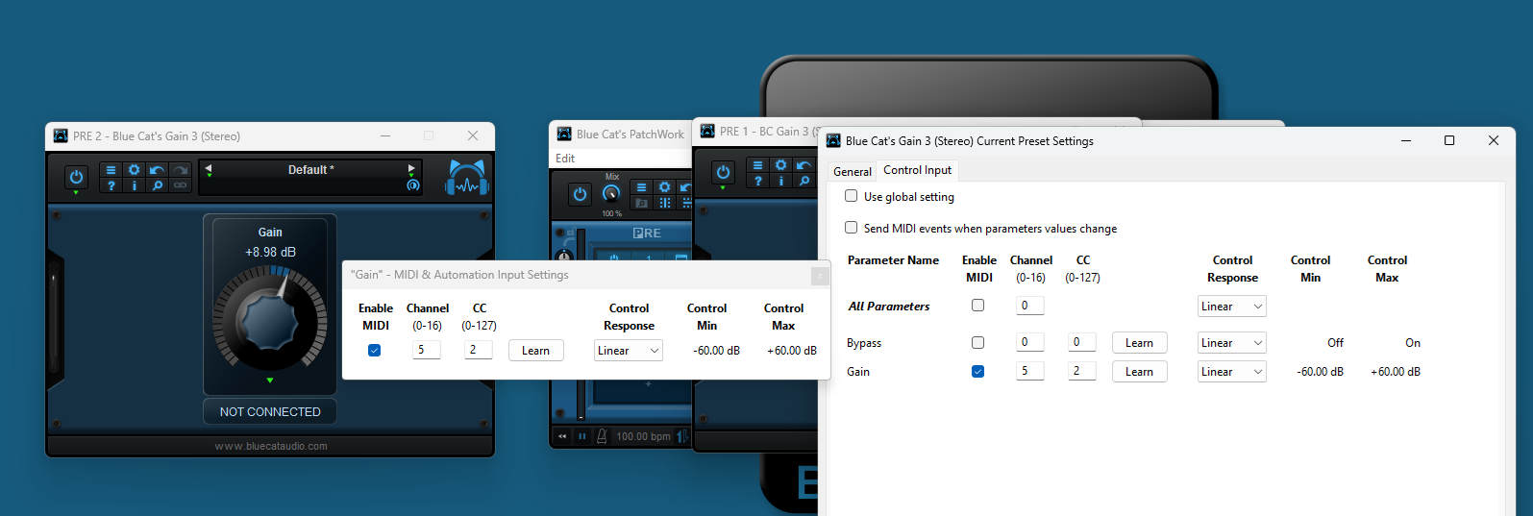Toggle PatchWork power button next to Mix knob

pyautogui.click(x=580, y=194)
